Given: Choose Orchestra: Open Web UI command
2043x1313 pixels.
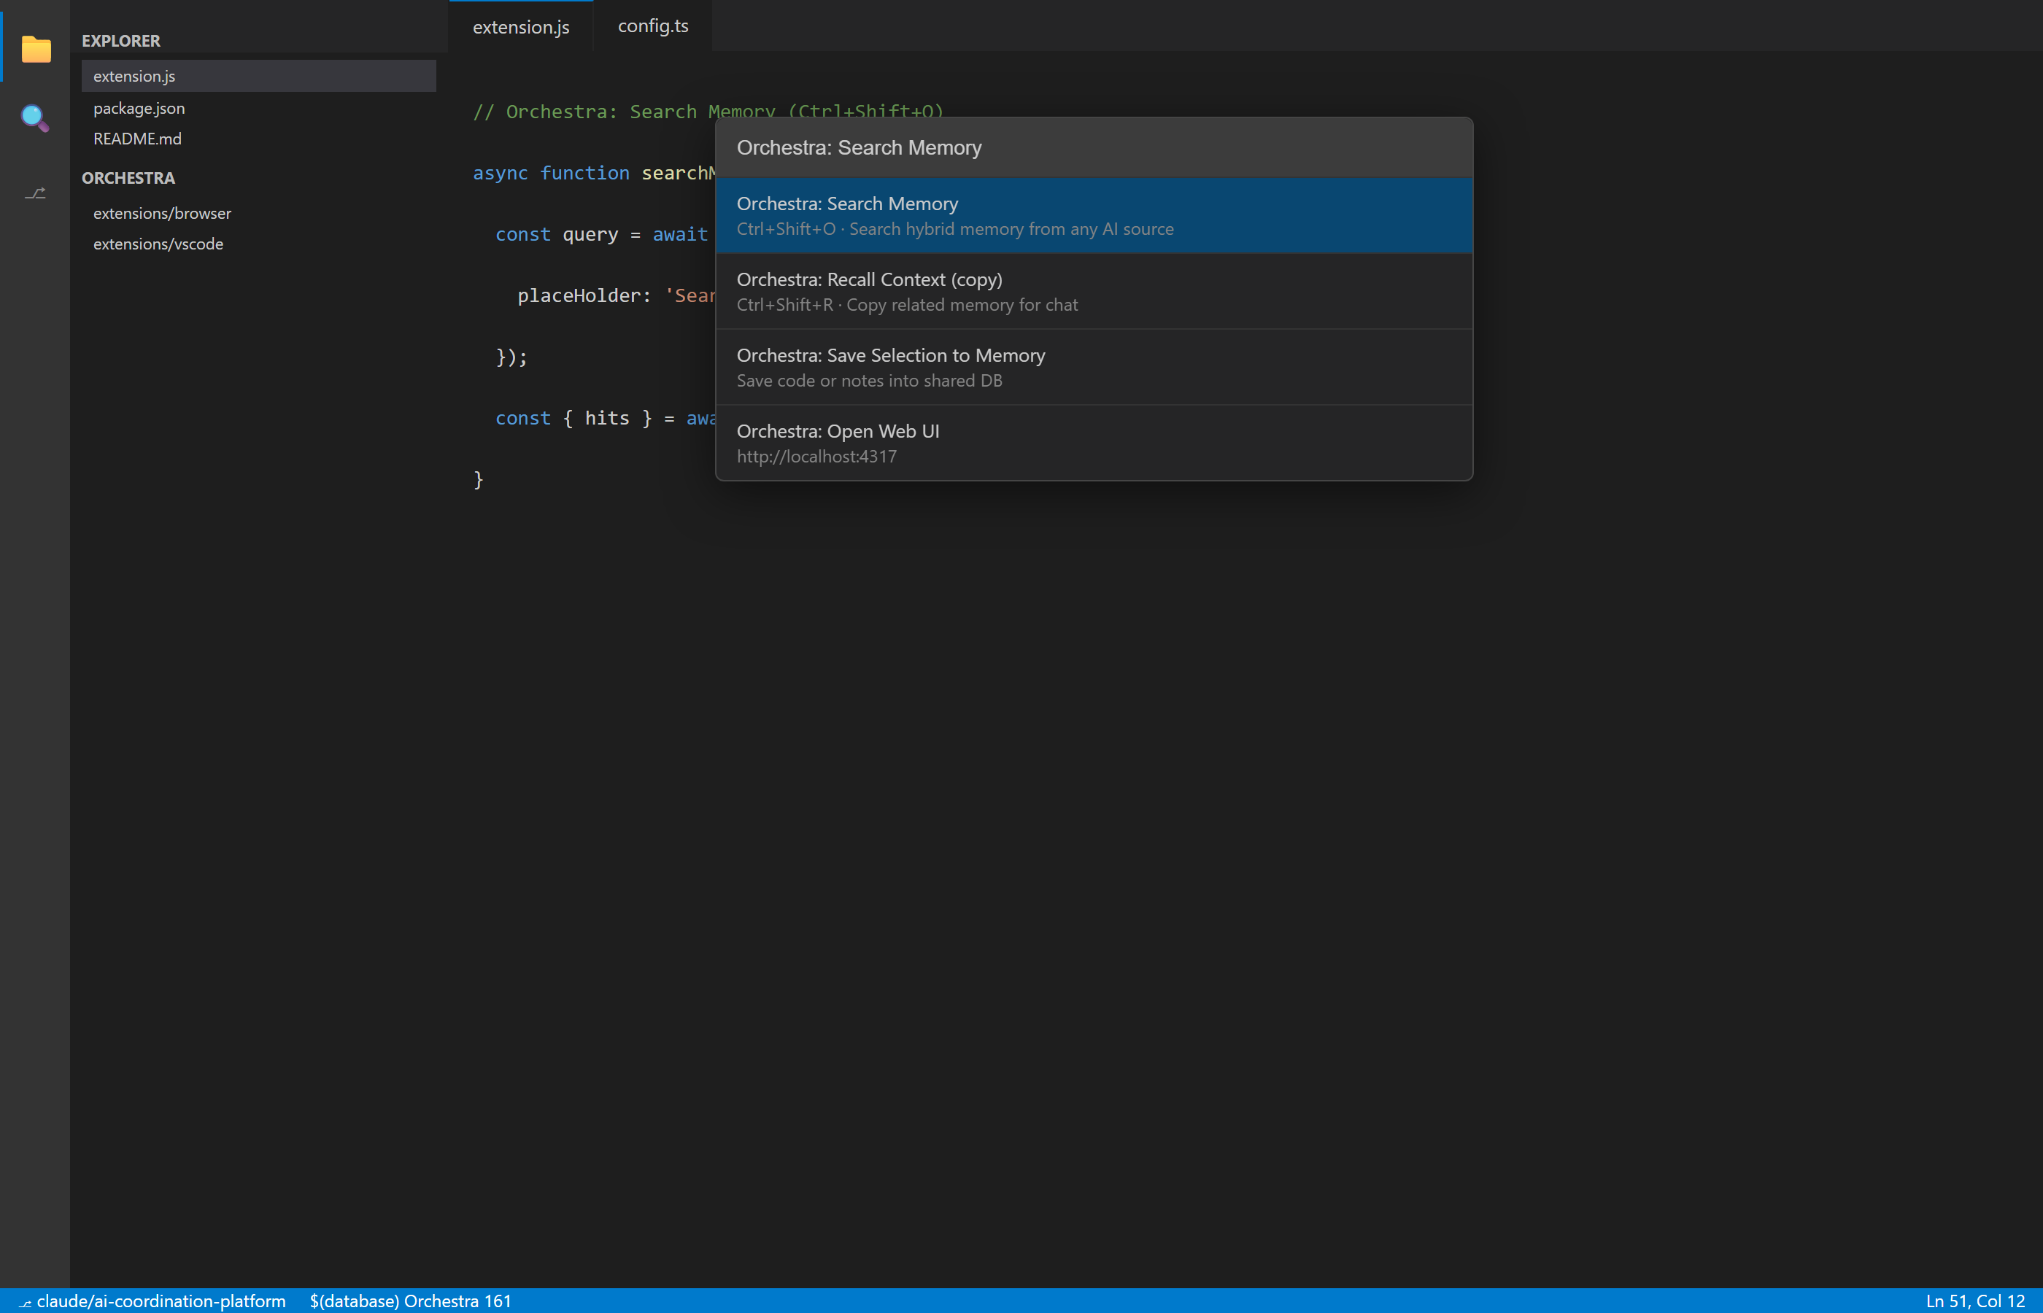Looking at the screenshot, I should pyautogui.click(x=1094, y=444).
